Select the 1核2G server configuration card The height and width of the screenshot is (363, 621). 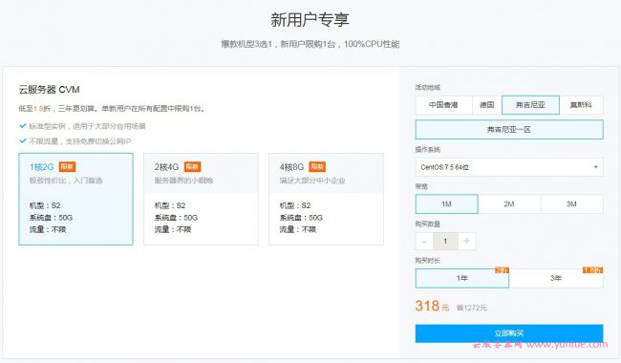pos(75,199)
